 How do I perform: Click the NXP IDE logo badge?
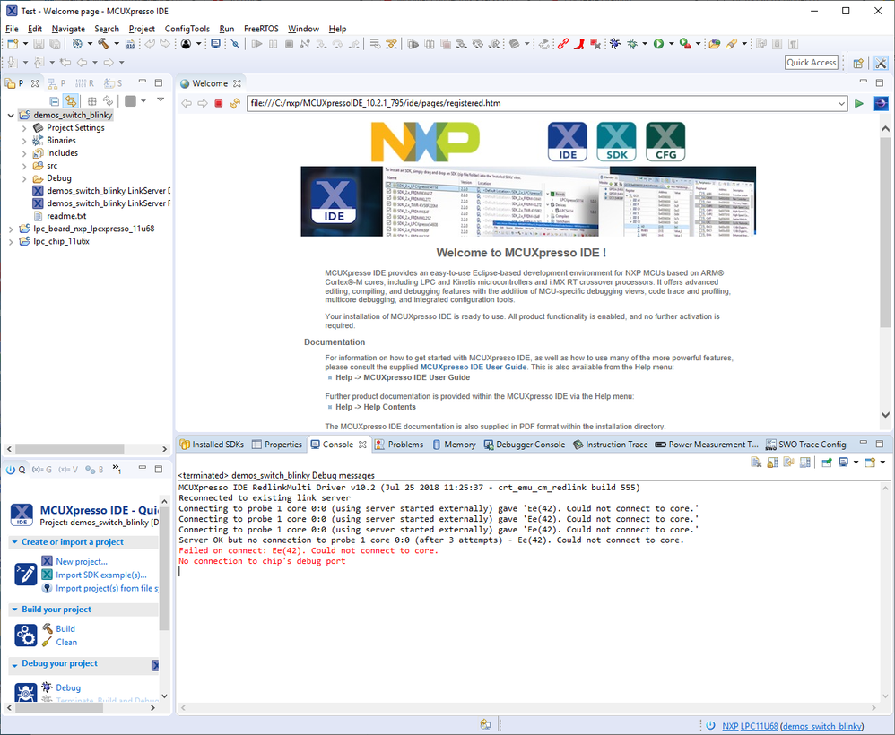pyautogui.click(x=567, y=142)
